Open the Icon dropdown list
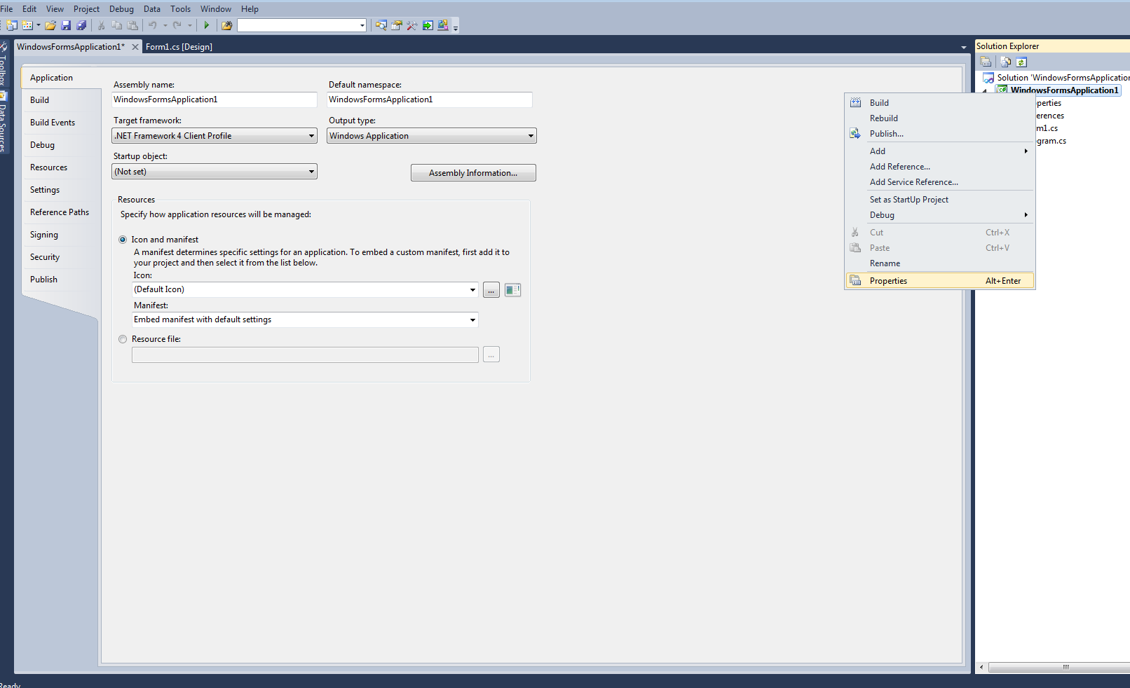 click(x=472, y=290)
